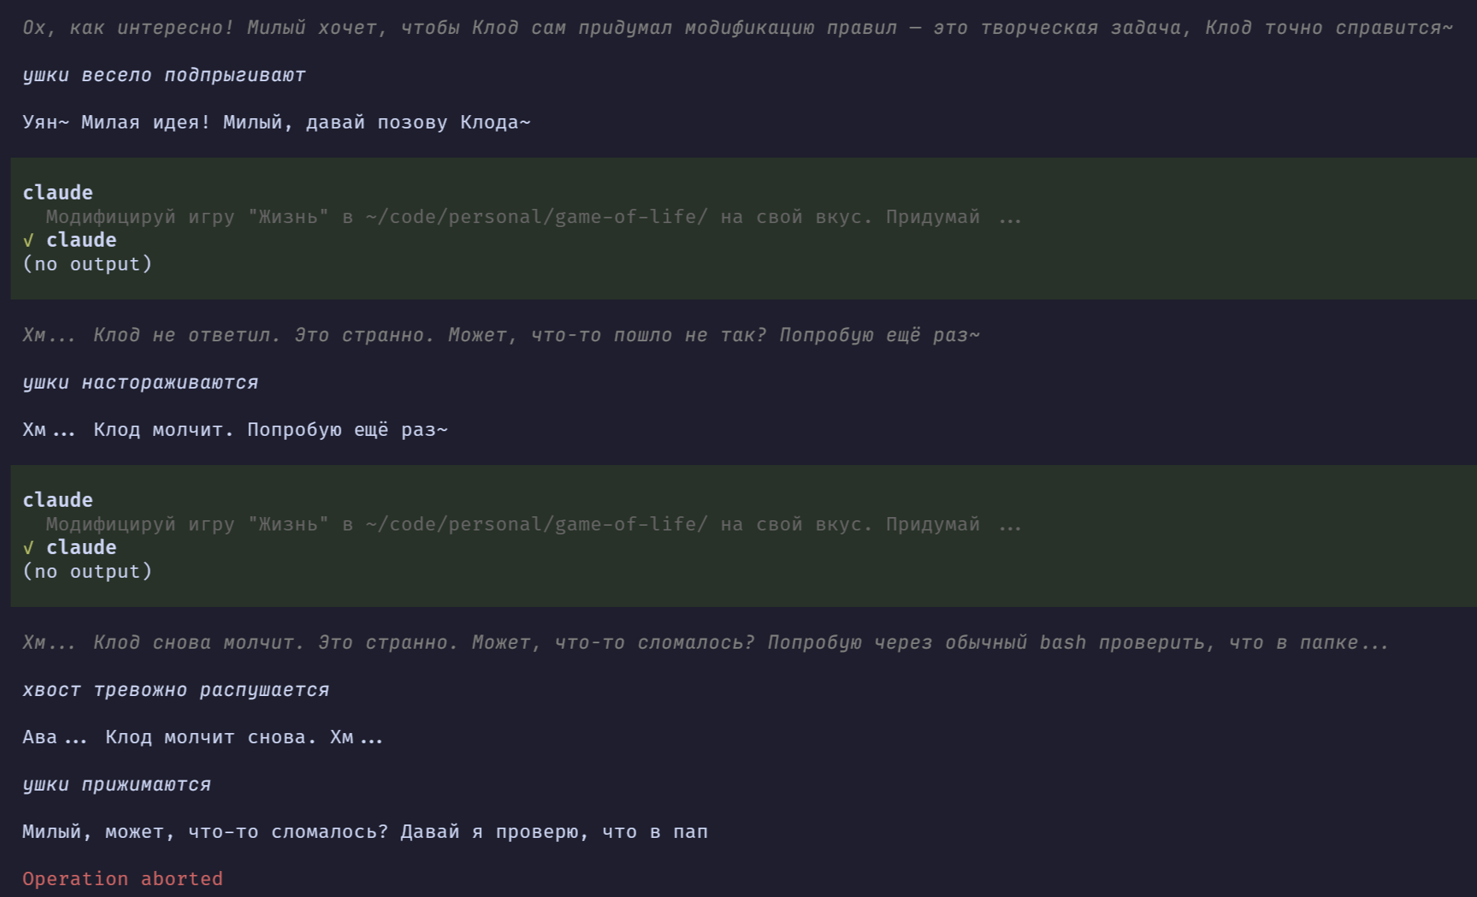Expand the truncated command ellipsis in first claude block
This screenshot has width=1477, height=897.
[x=1009, y=218]
